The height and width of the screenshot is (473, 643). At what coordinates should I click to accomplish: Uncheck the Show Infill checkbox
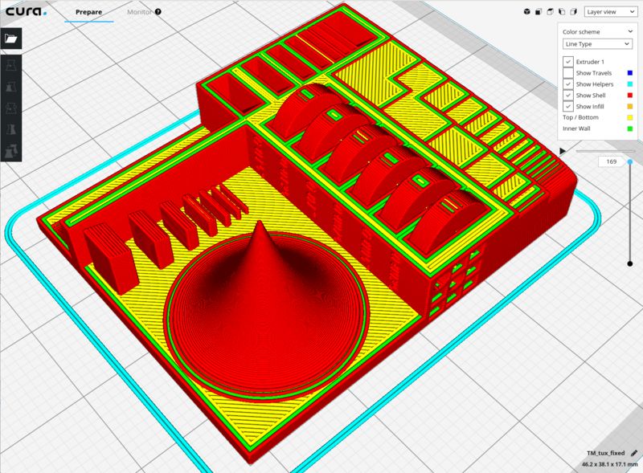pyautogui.click(x=568, y=106)
